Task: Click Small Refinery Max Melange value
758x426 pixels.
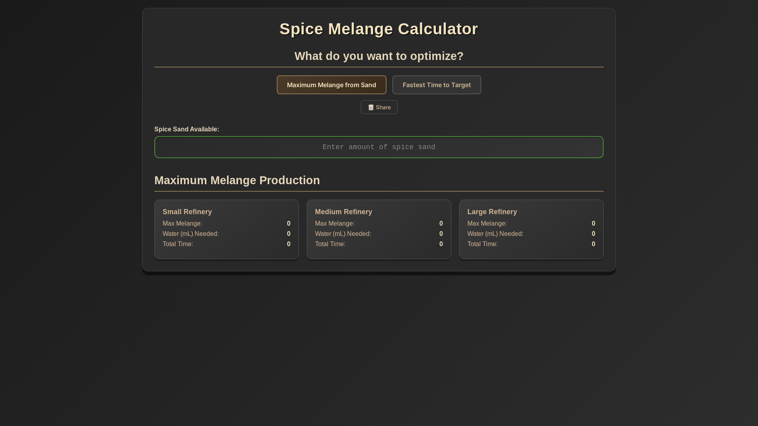Action: [x=289, y=224]
